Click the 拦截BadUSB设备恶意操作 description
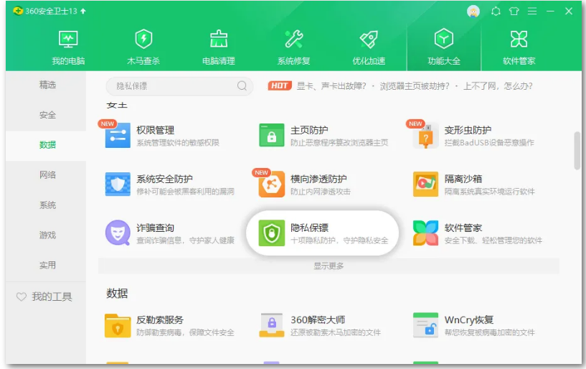Screen dimensions: 586x369 point(489,143)
